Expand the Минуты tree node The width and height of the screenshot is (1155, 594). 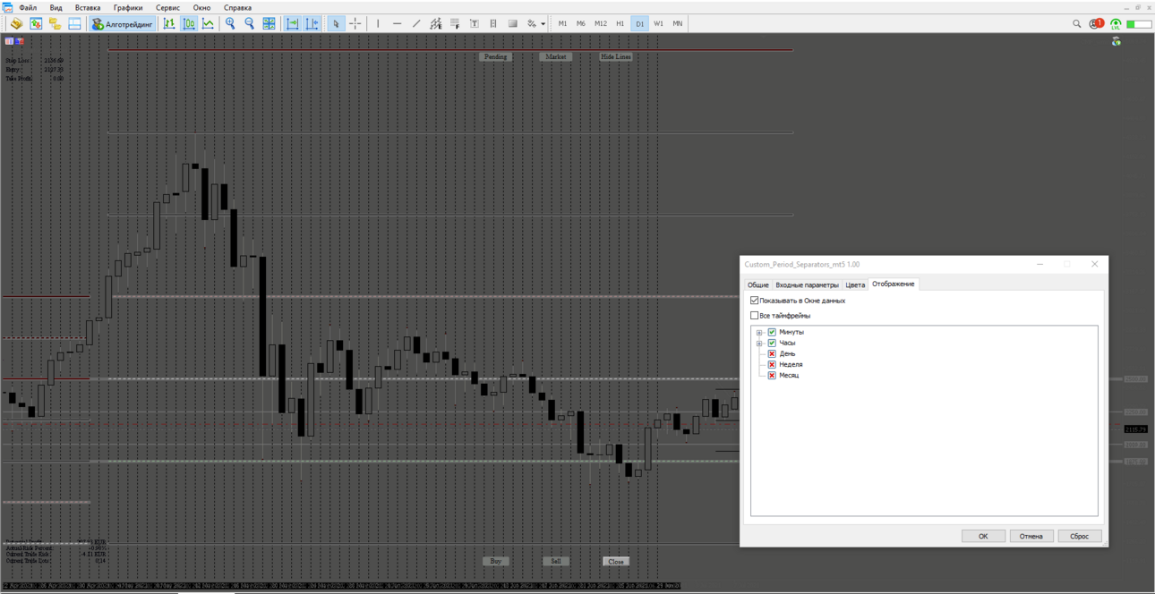759,332
